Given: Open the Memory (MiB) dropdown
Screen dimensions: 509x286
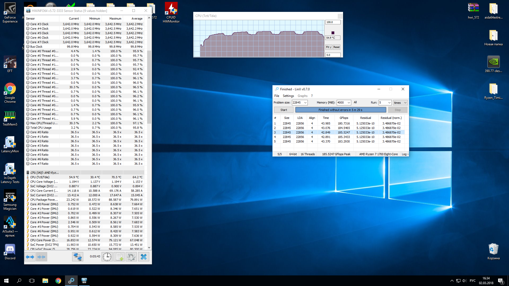Looking at the screenshot, I should tap(349, 103).
